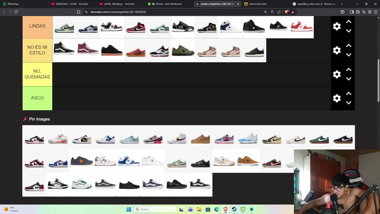Image resolution: width=380 pixels, height=214 pixels.
Task: Move NO ES MI ESTILO tier up
Action: pyautogui.click(x=349, y=46)
